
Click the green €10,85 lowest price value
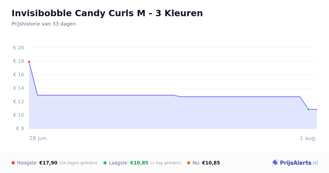139,163
